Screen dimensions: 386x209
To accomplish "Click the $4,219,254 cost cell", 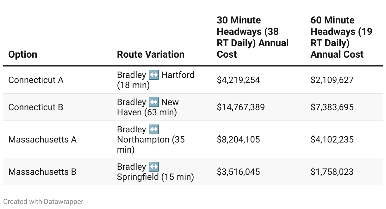I will (x=238, y=80).
